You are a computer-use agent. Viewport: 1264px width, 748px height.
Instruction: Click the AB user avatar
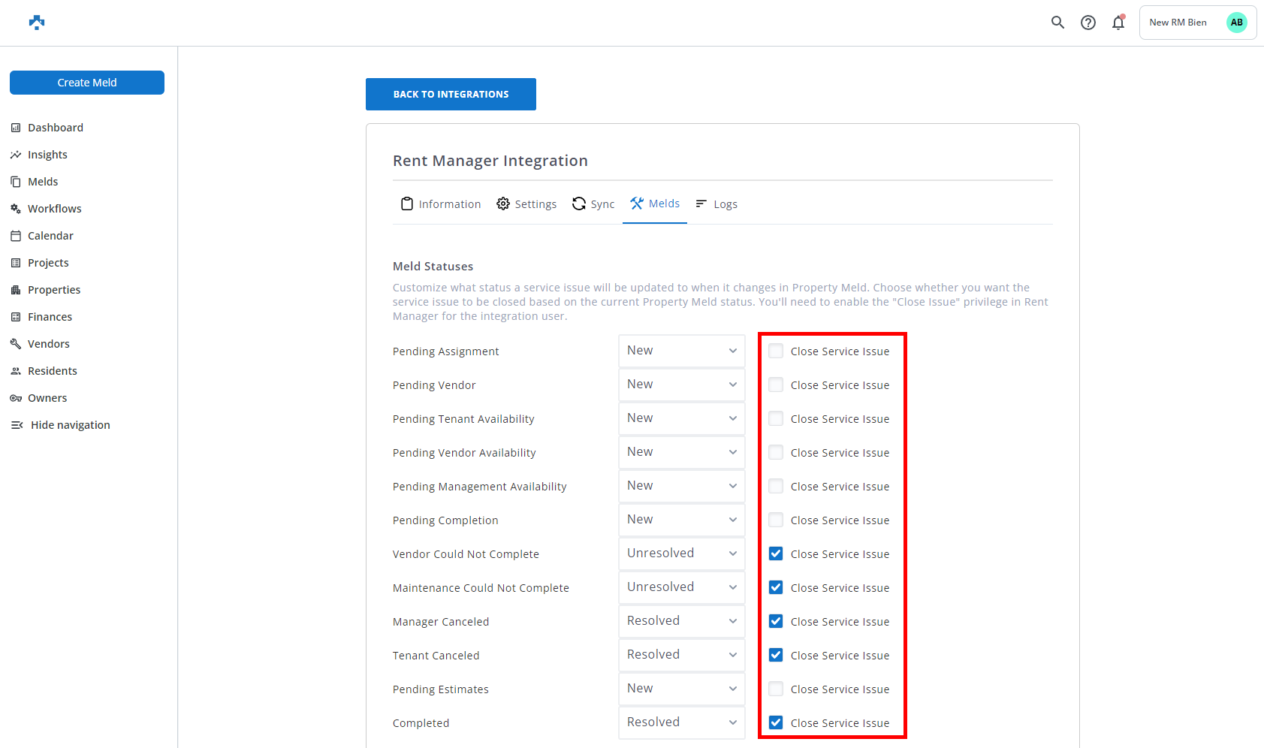(1236, 23)
